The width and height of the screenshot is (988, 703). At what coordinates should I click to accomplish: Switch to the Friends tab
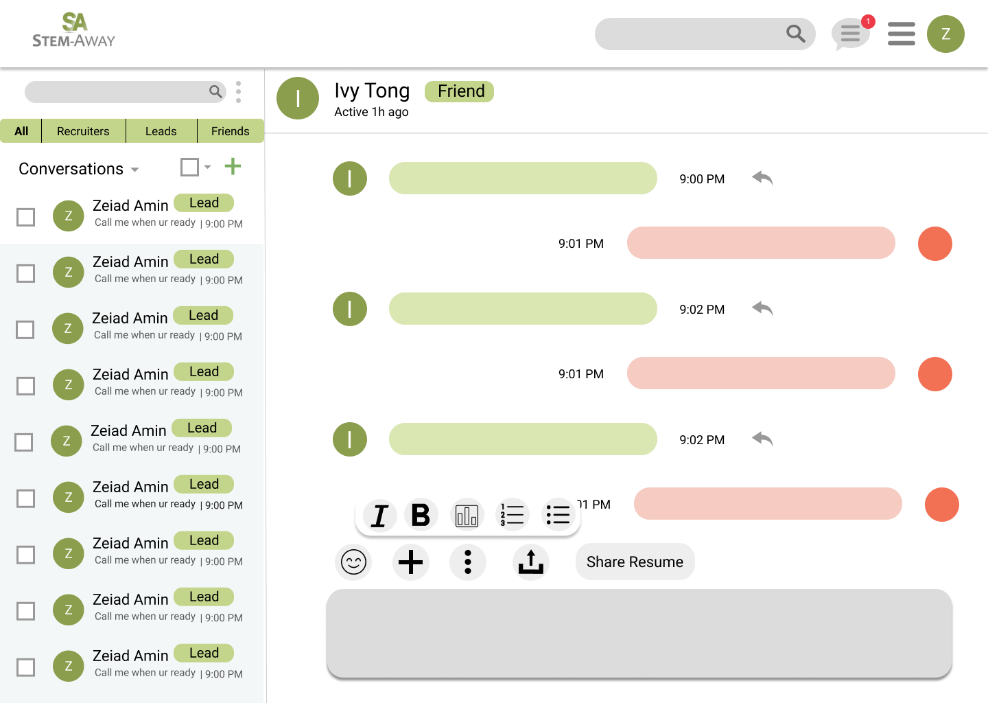pyautogui.click(x=231, y=131)
